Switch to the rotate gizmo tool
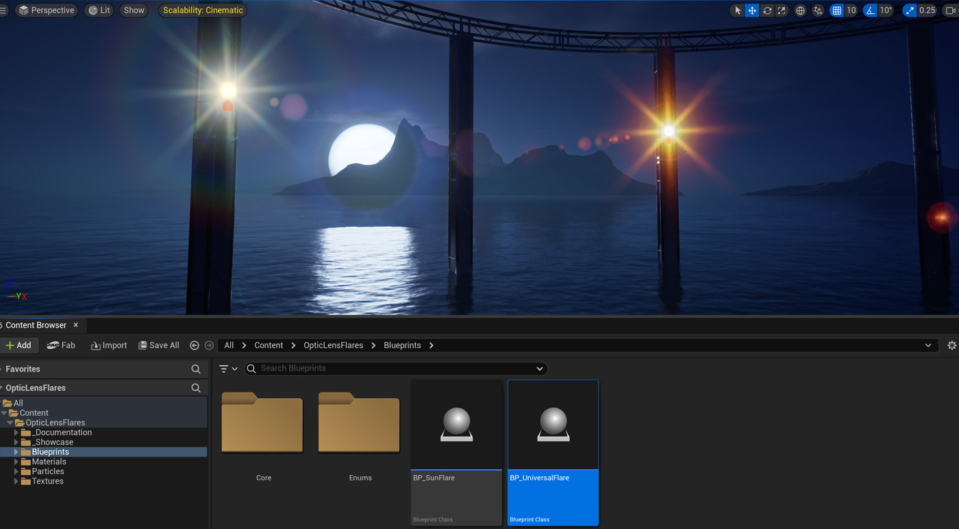Screen dimensions: 959x529 [767, 10]
